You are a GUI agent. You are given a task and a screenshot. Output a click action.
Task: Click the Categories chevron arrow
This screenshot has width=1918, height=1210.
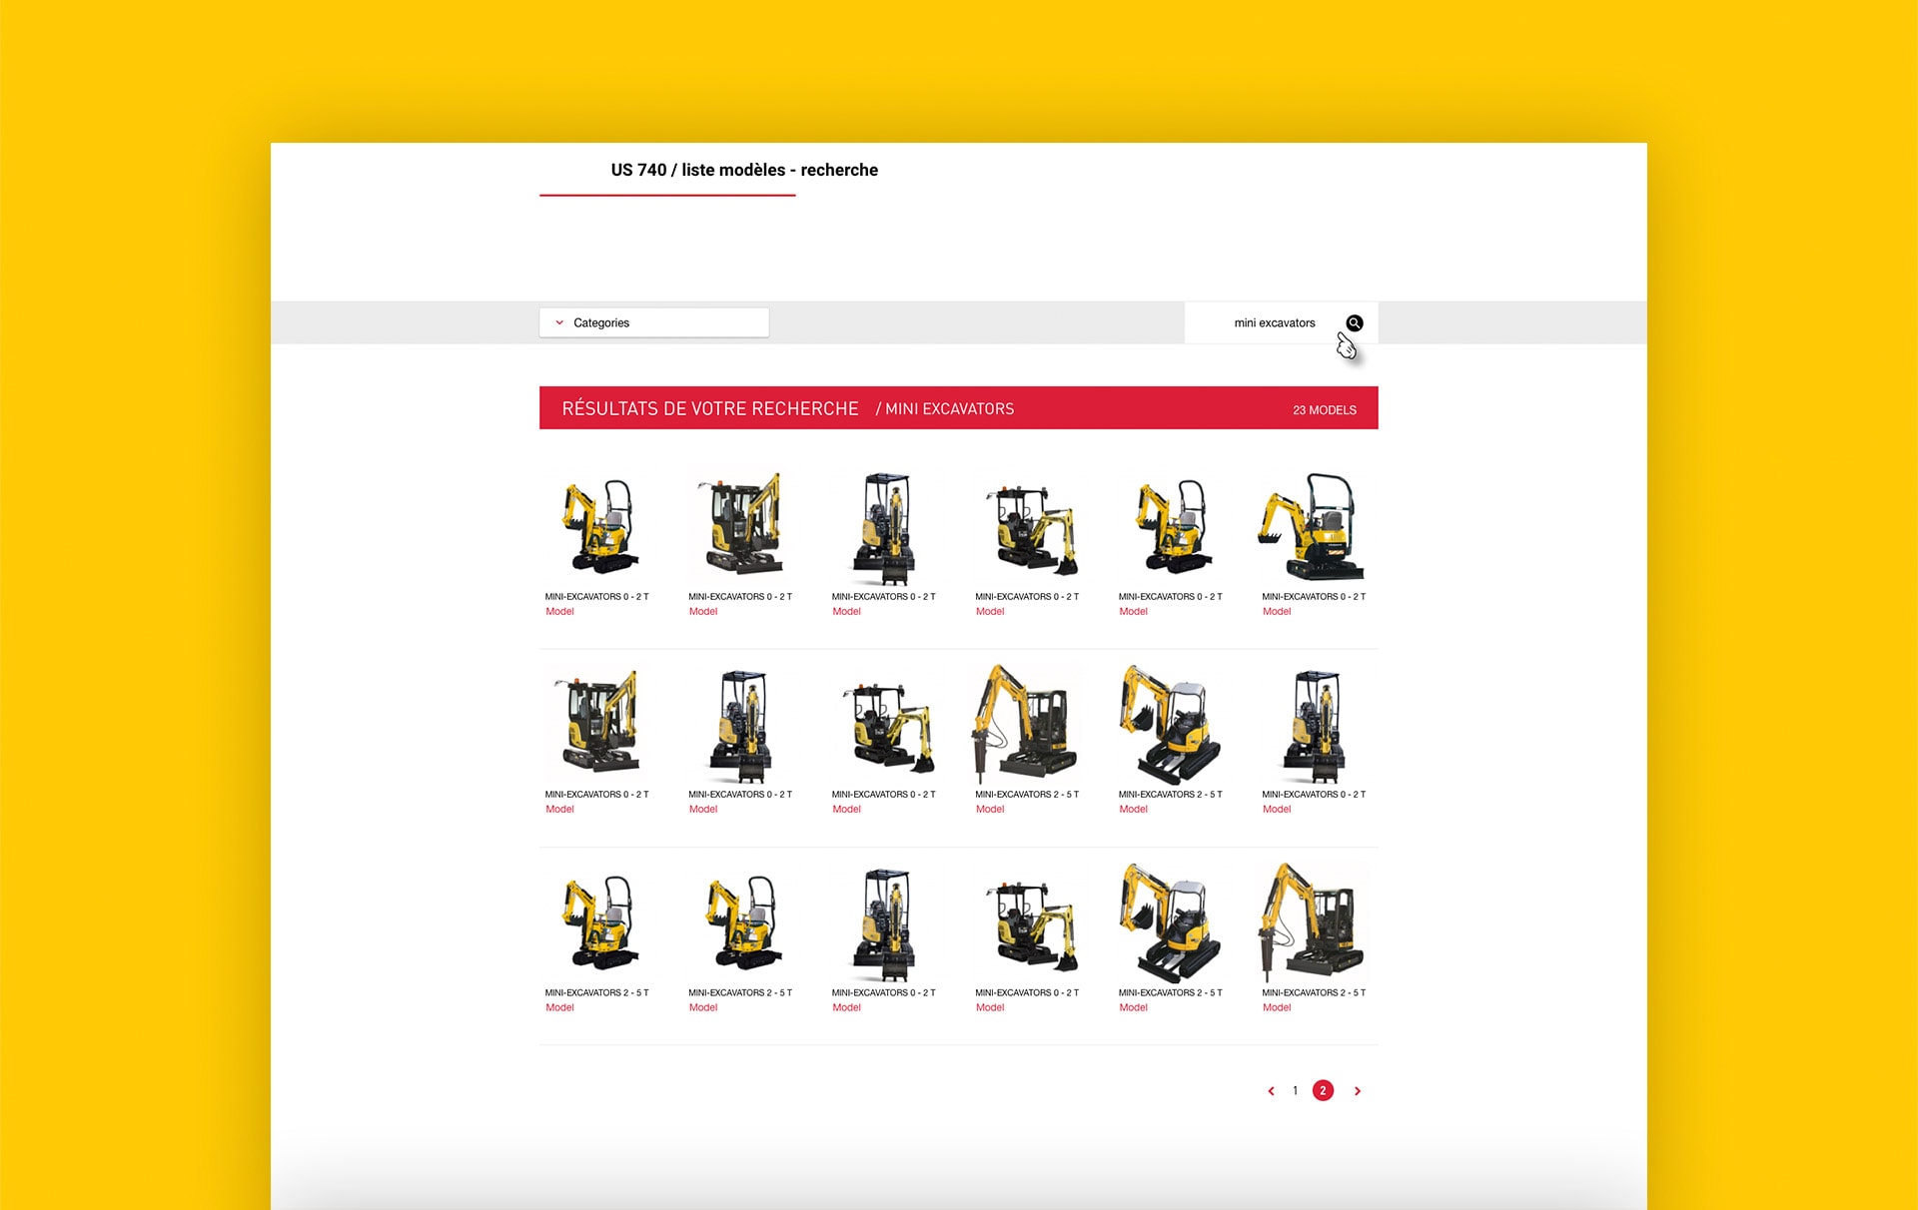tap(559, 322)
